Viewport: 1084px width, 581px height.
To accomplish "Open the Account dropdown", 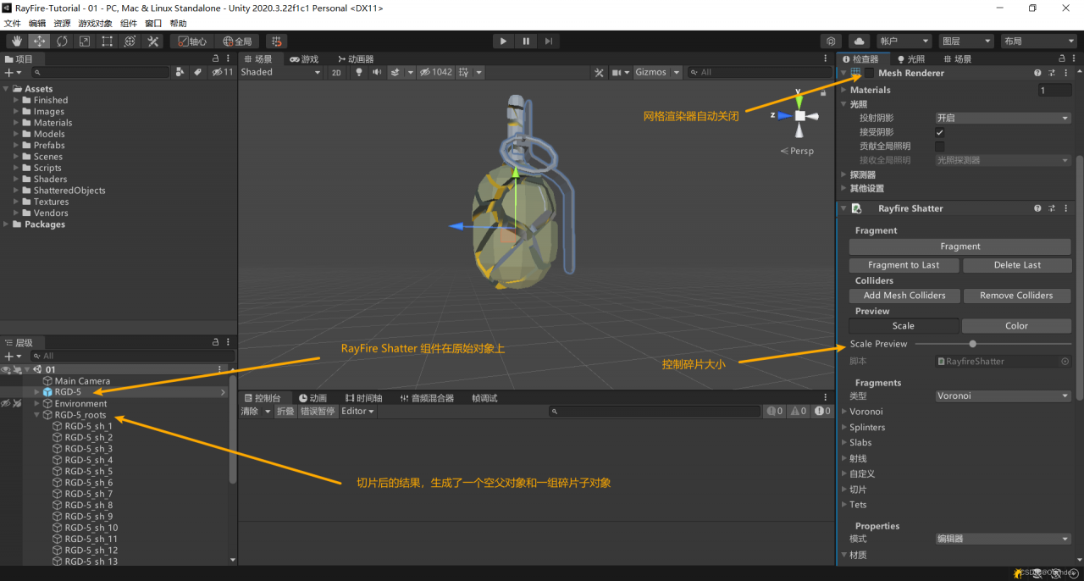I will (904, 41).
